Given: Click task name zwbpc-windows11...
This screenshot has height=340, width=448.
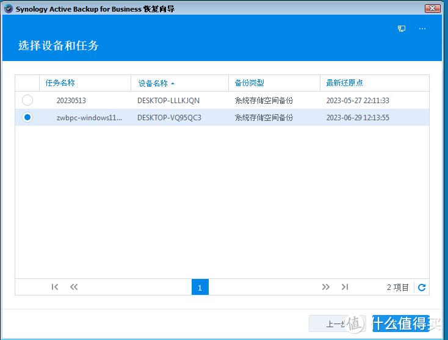Looking at the screenshot, I should (x=89, y=118).
